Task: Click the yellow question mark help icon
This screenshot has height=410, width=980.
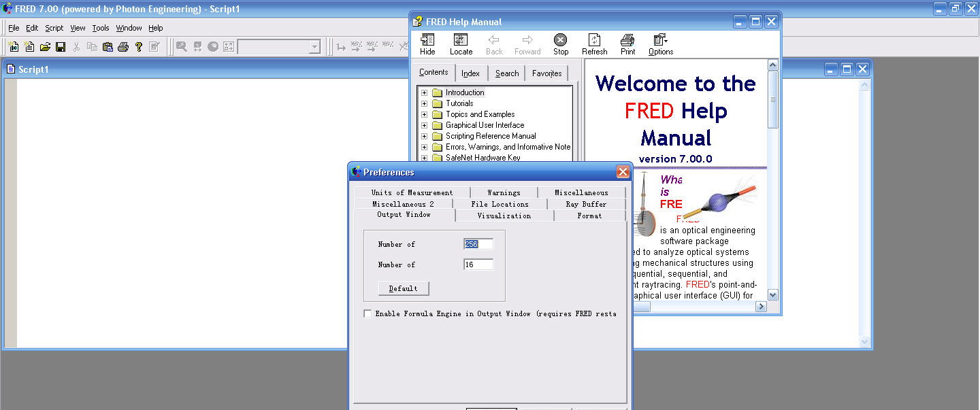Action: 139,47
